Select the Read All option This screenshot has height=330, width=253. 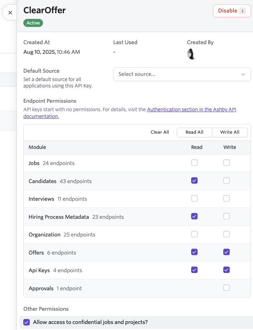194,132
